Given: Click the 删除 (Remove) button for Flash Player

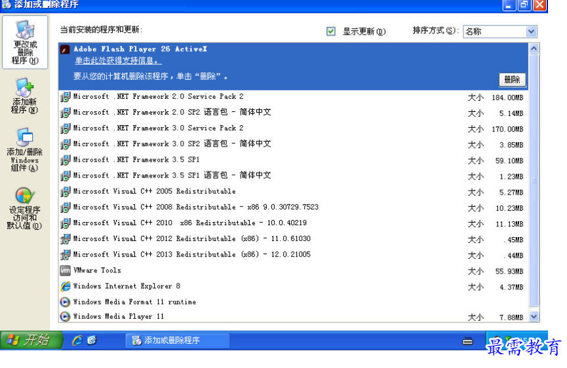Looking at the screenshot, I should 512,79.
